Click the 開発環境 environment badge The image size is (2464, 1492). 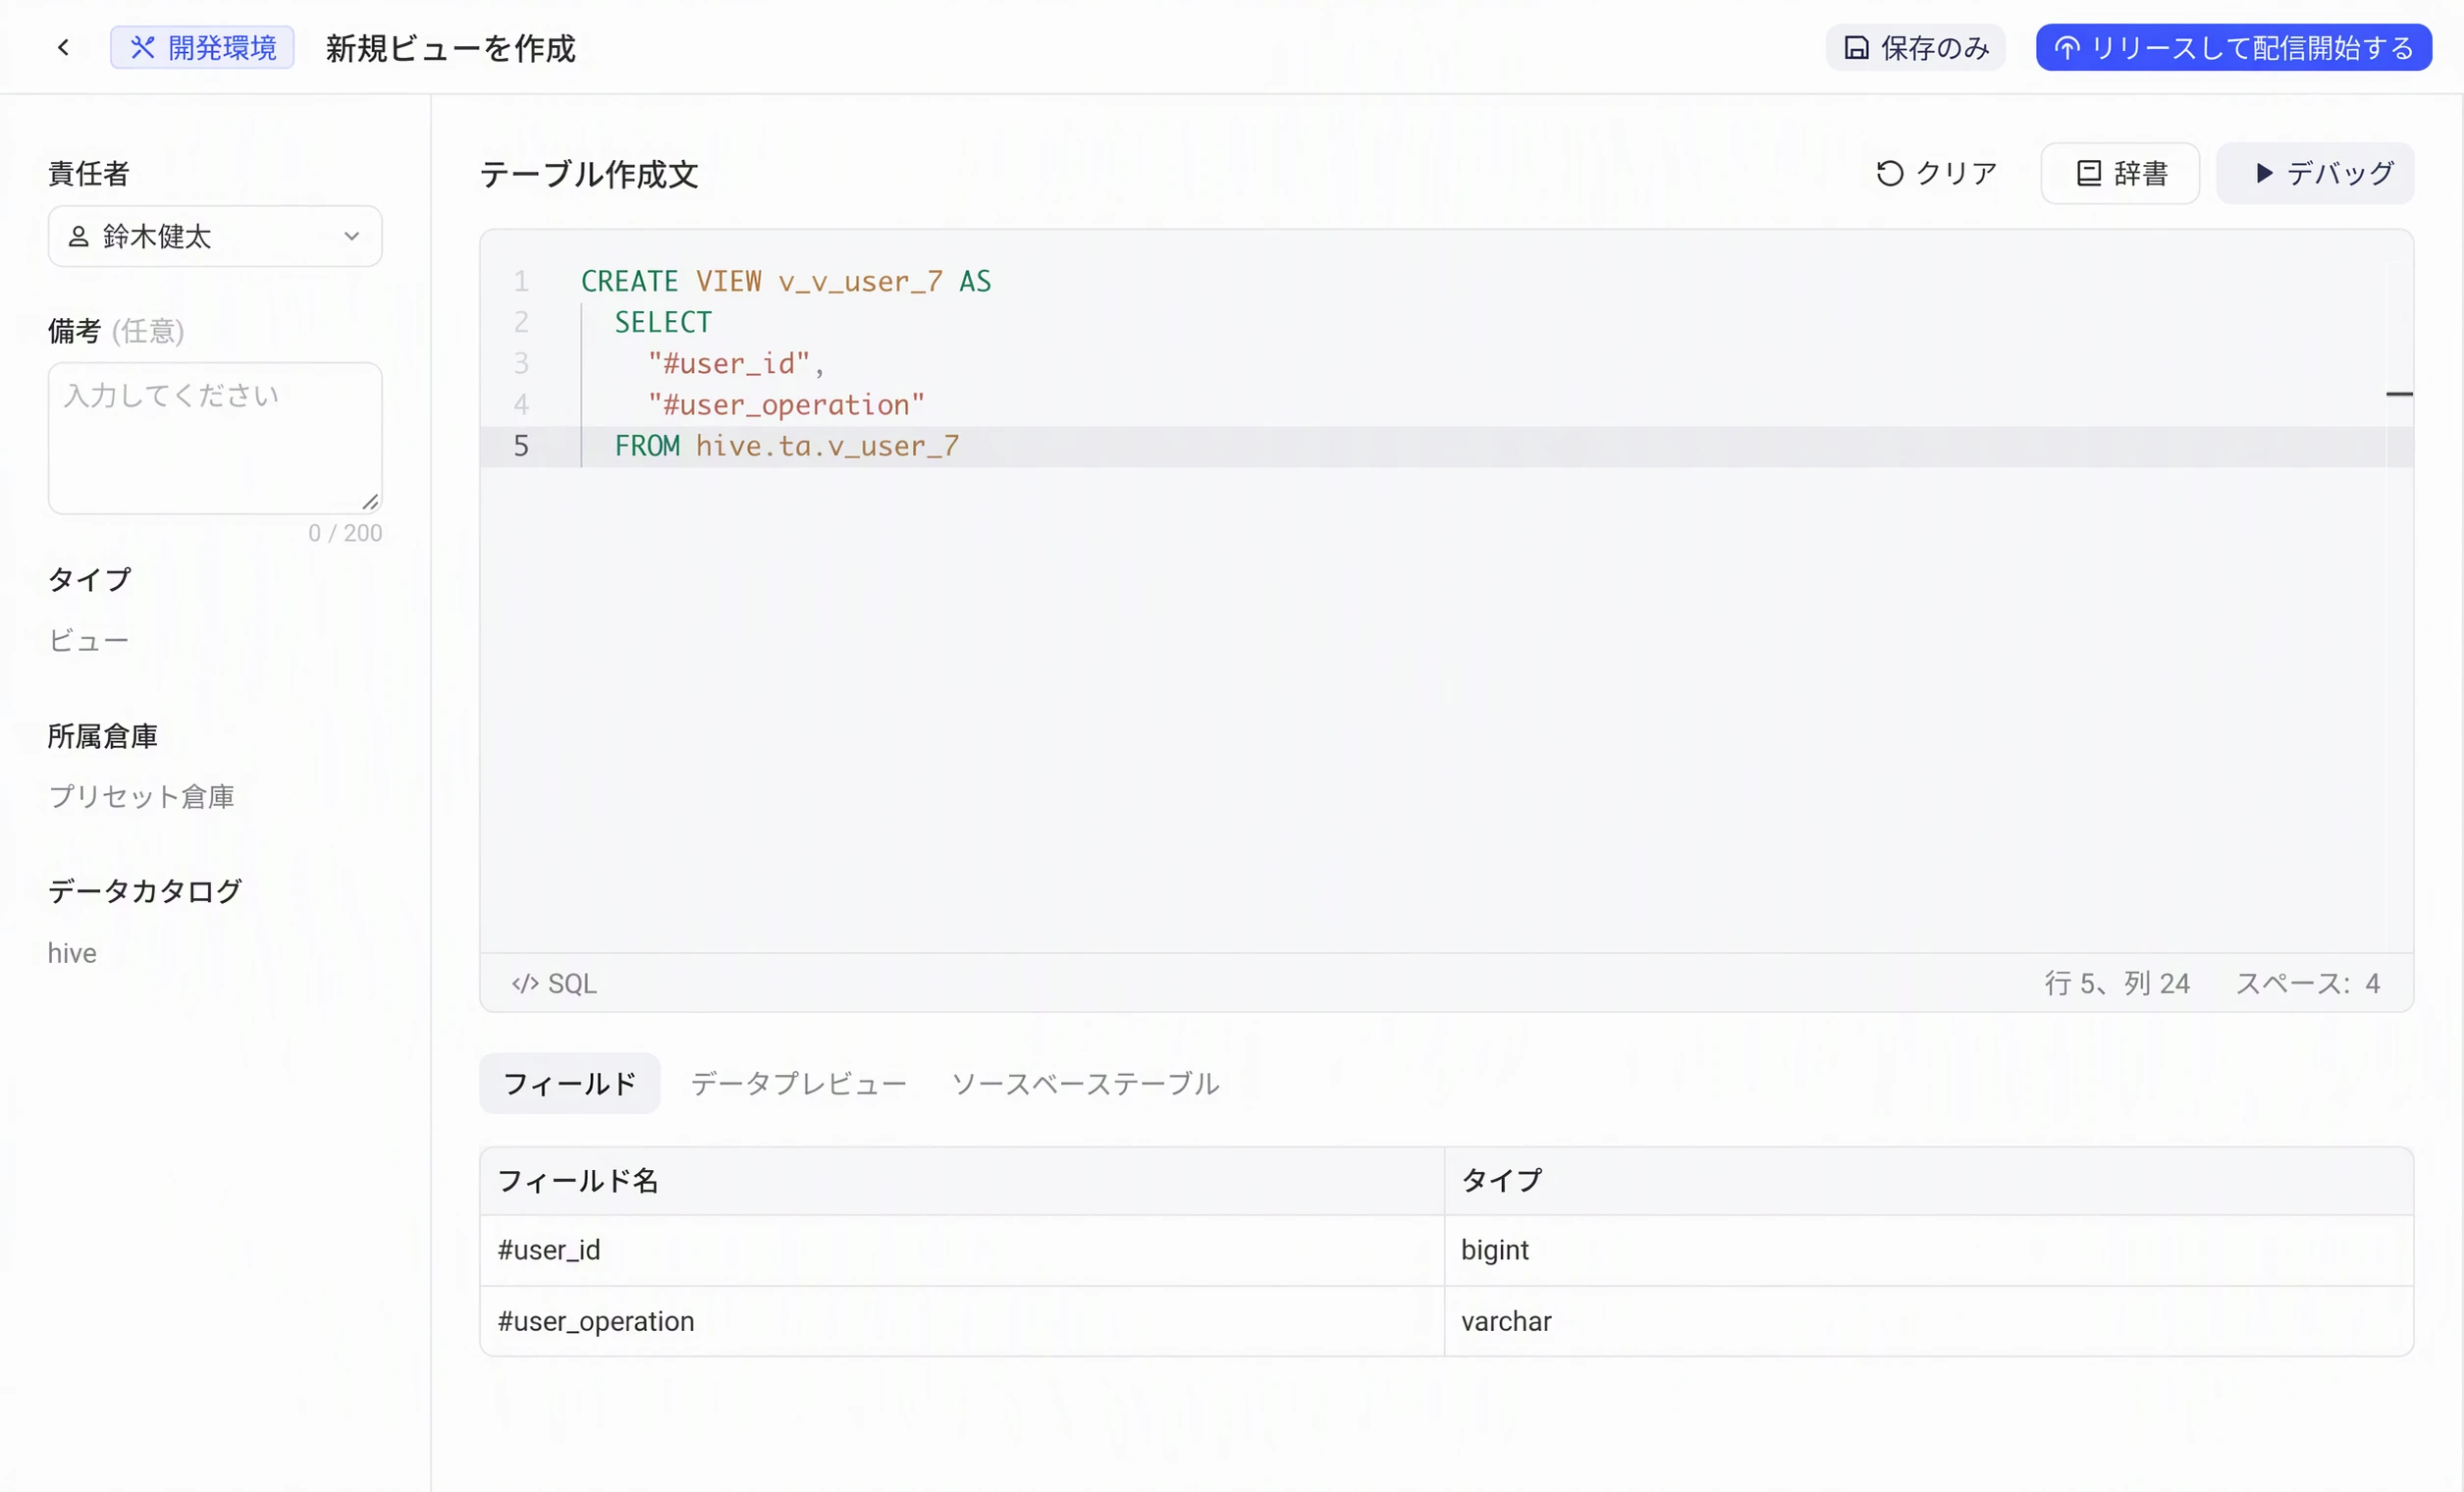coord(202,47)
